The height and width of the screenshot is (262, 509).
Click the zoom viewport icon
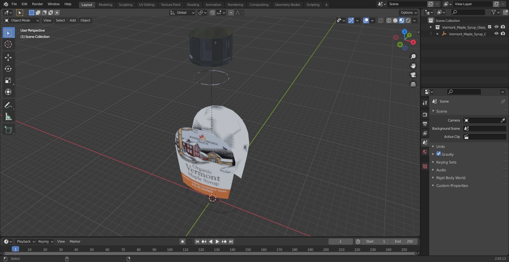[413, 56]
